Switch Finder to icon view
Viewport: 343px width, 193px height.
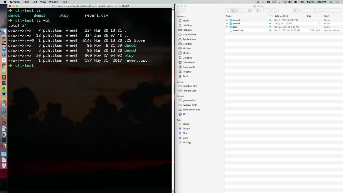(228, 10)
